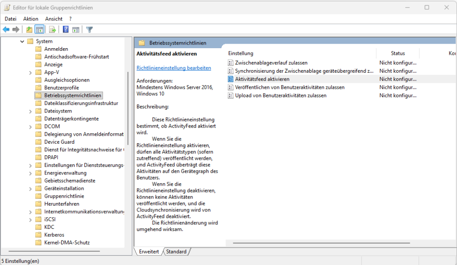Click the blue Back arrow in toolbar
The height and width of the screenshot is (265, 457).
[x=6, y=29]
